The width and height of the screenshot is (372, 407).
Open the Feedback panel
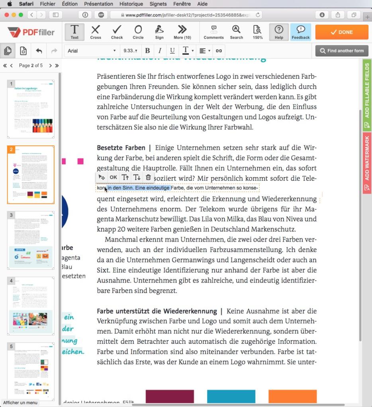tap(301, 32)
